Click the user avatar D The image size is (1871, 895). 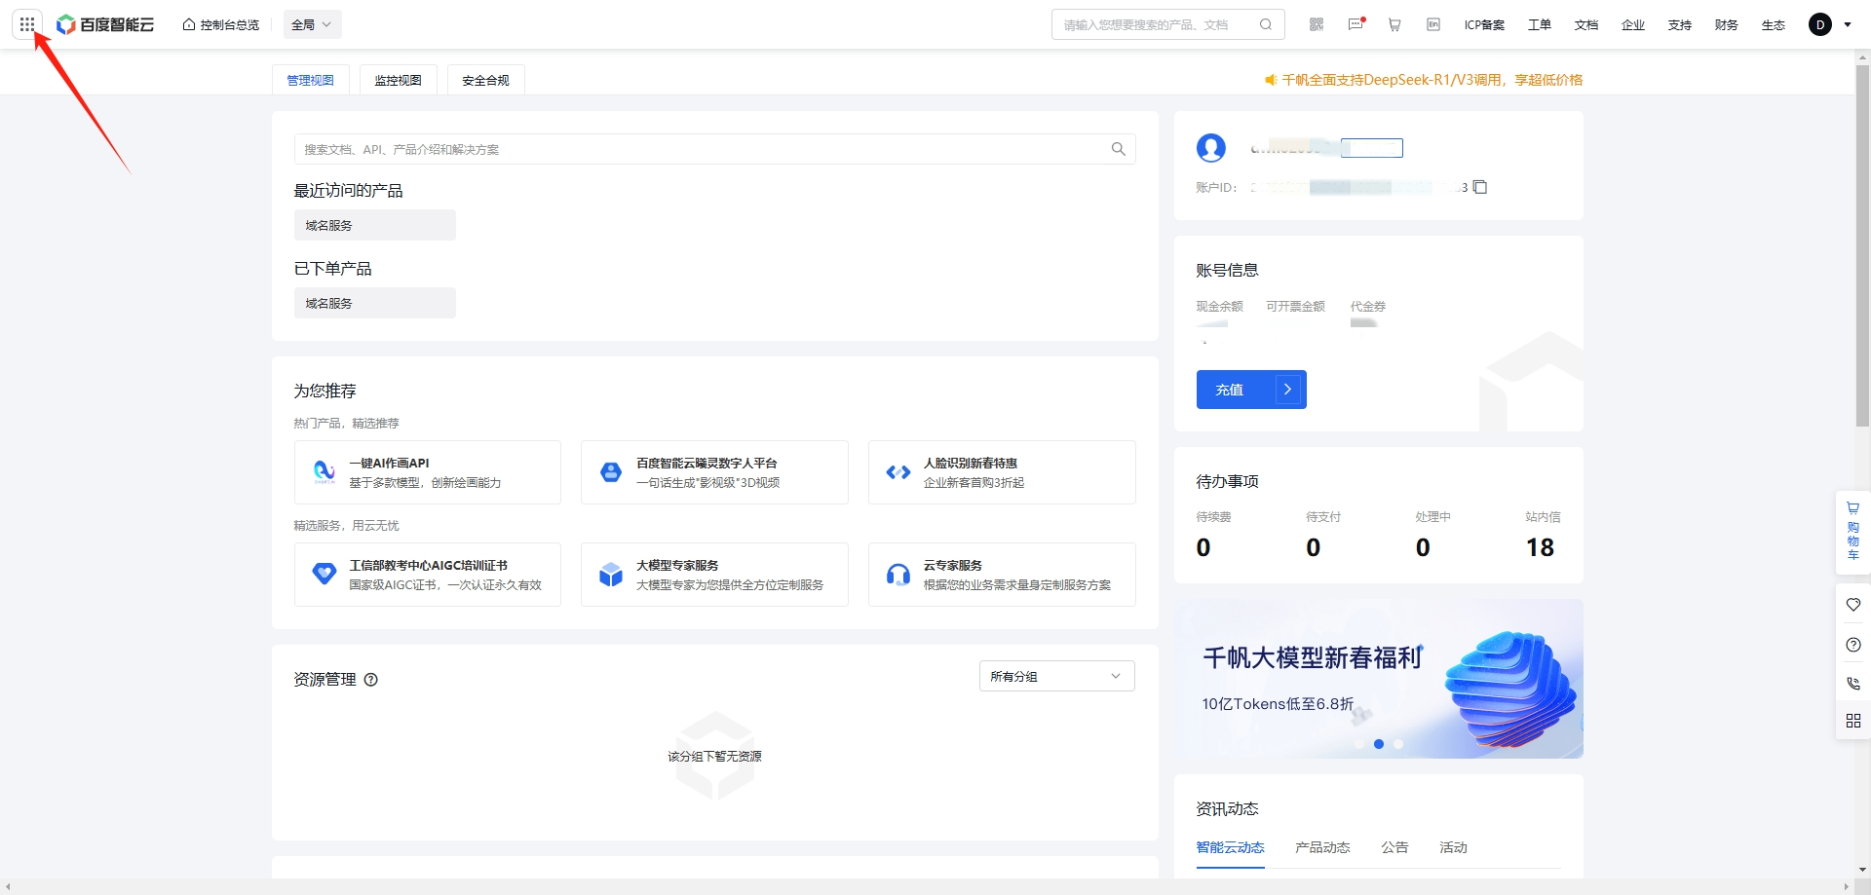(x=1820, y=24)
